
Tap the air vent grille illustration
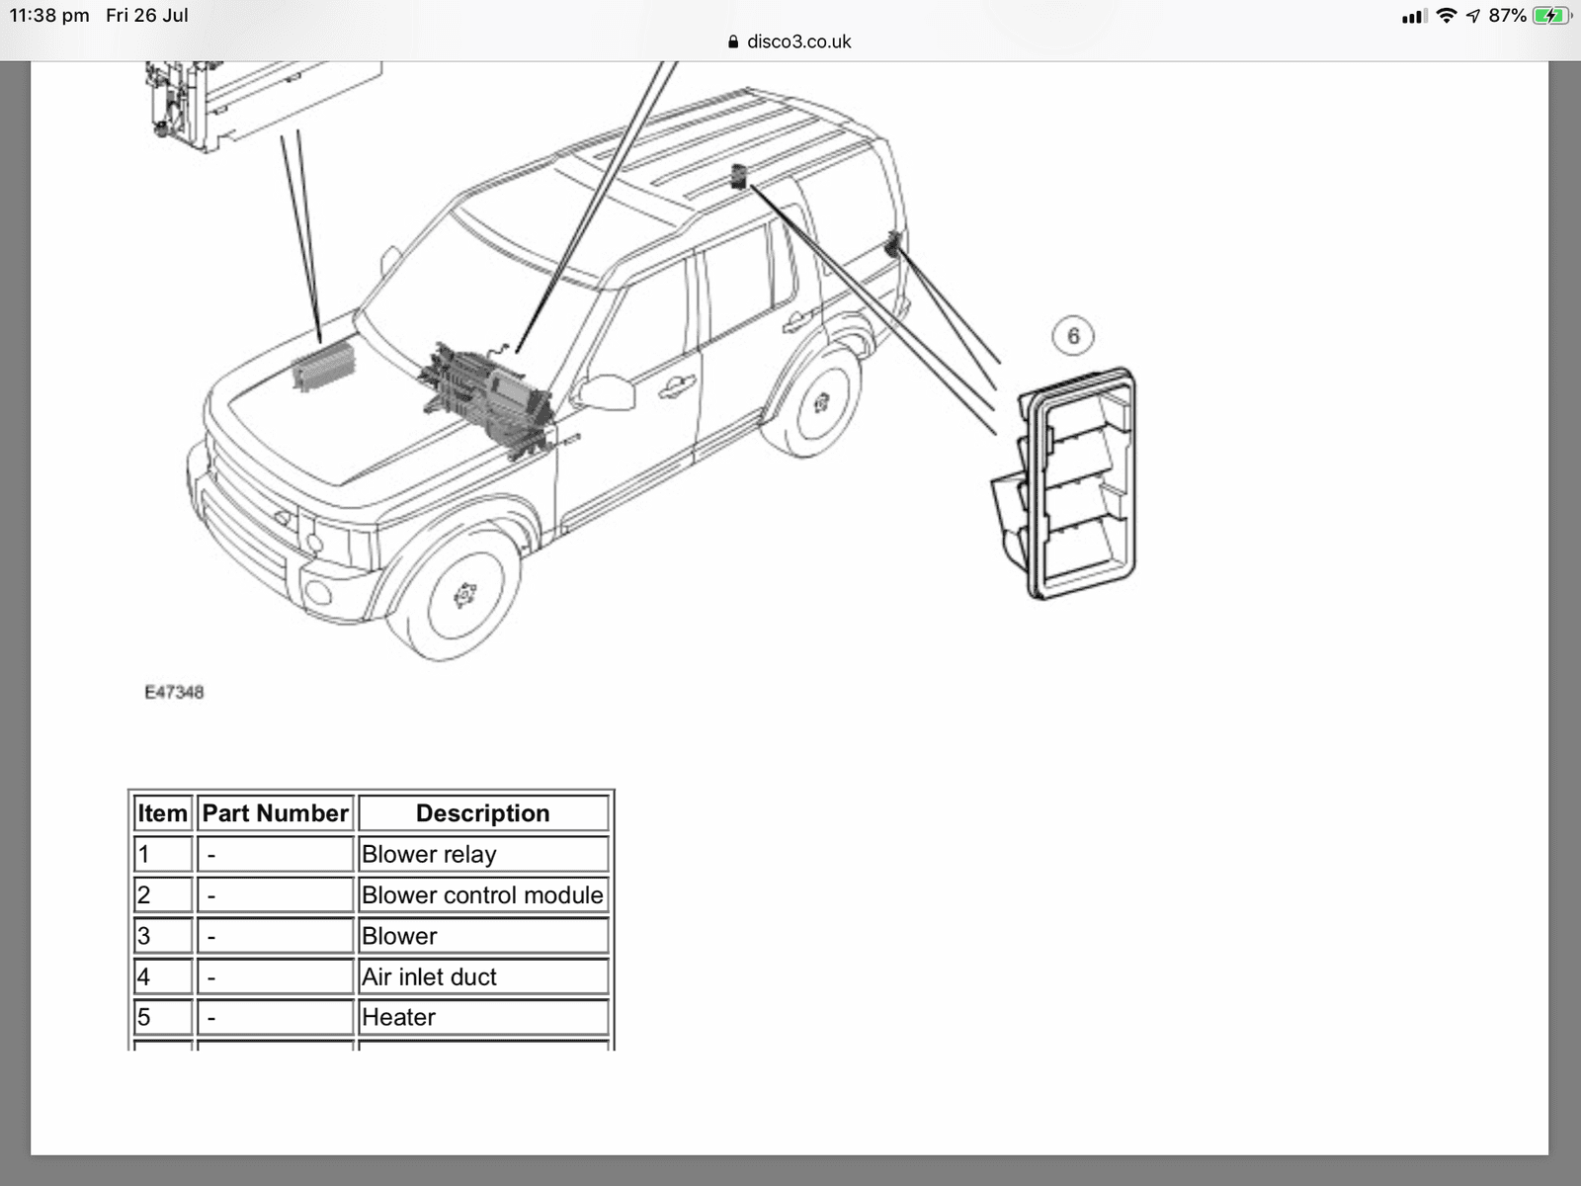coord(1063,484)
